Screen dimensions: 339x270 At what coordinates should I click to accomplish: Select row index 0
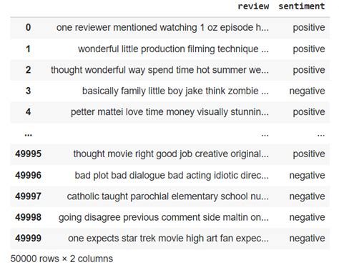(x=28, y=27)
